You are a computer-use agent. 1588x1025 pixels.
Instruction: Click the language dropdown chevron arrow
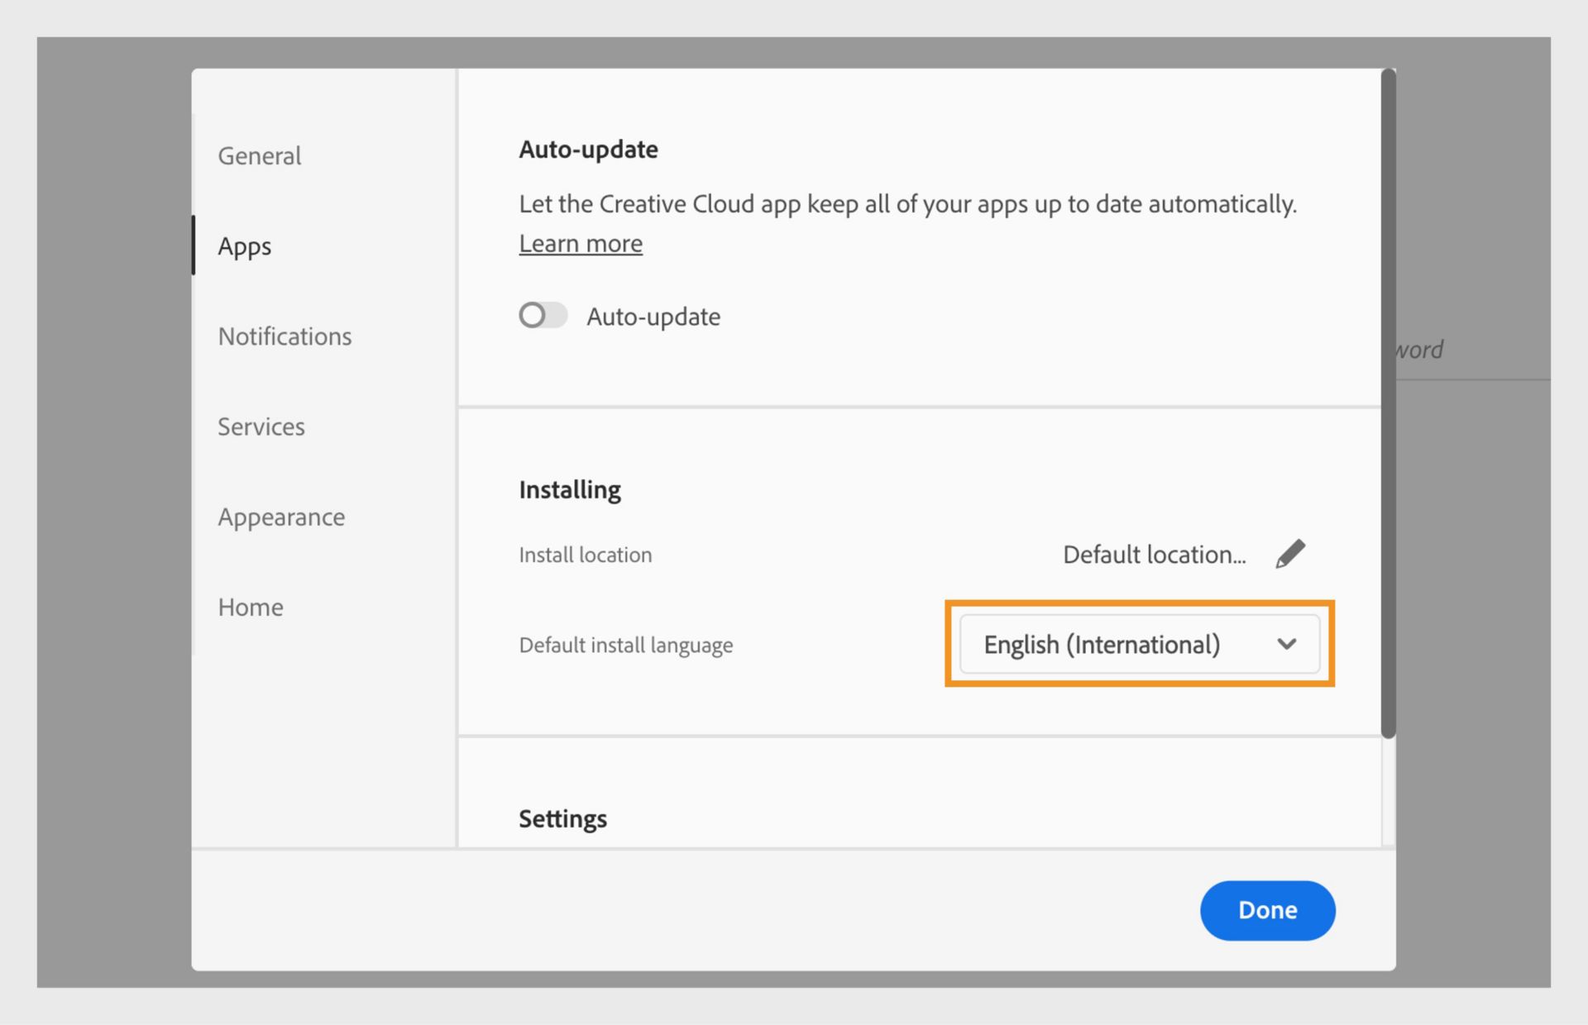click(1287, 645)
